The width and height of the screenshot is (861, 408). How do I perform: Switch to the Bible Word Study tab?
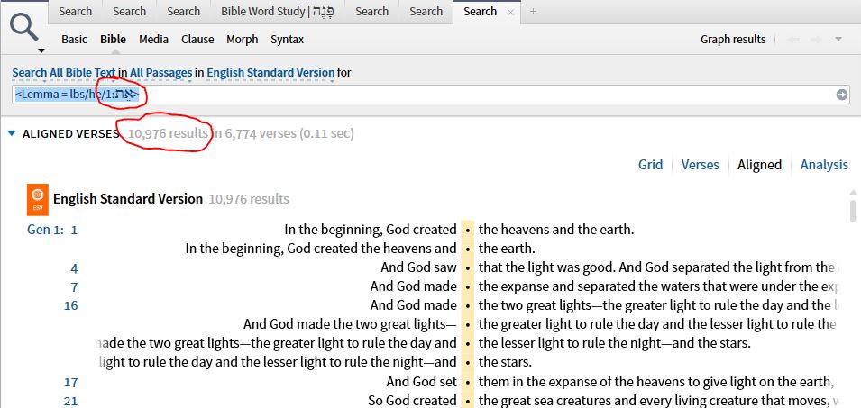[x=279, y=11]
